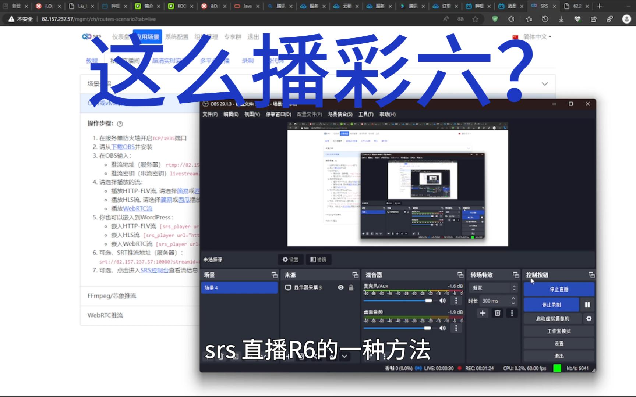Open a new browser tab
This screenshot has width=636, height=397.
(x=600, y=6)
